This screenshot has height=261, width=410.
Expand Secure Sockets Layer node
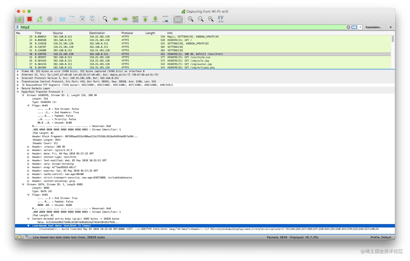point(18,88)
